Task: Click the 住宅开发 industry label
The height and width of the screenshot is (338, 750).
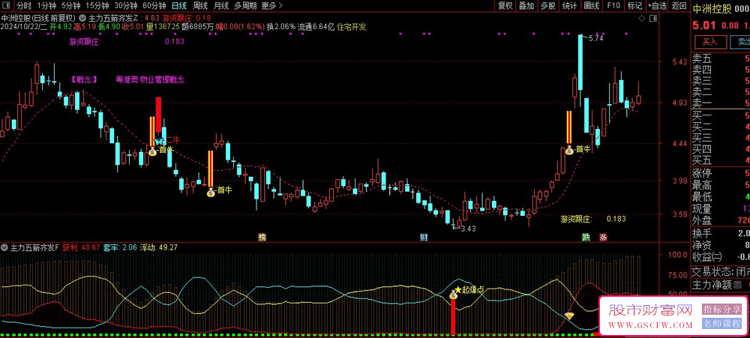Action: [x=352, y=27]
